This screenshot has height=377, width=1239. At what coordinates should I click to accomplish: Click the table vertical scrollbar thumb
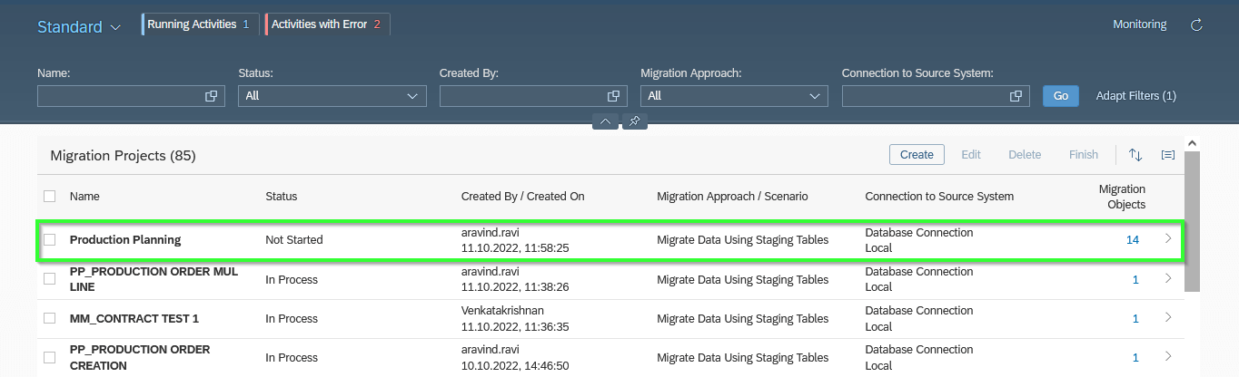click(x=1192, y=220)
